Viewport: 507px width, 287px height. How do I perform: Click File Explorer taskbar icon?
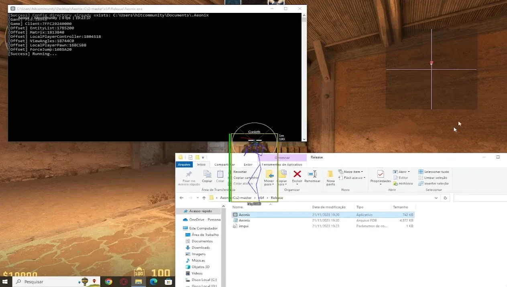[x=138, y=282]
